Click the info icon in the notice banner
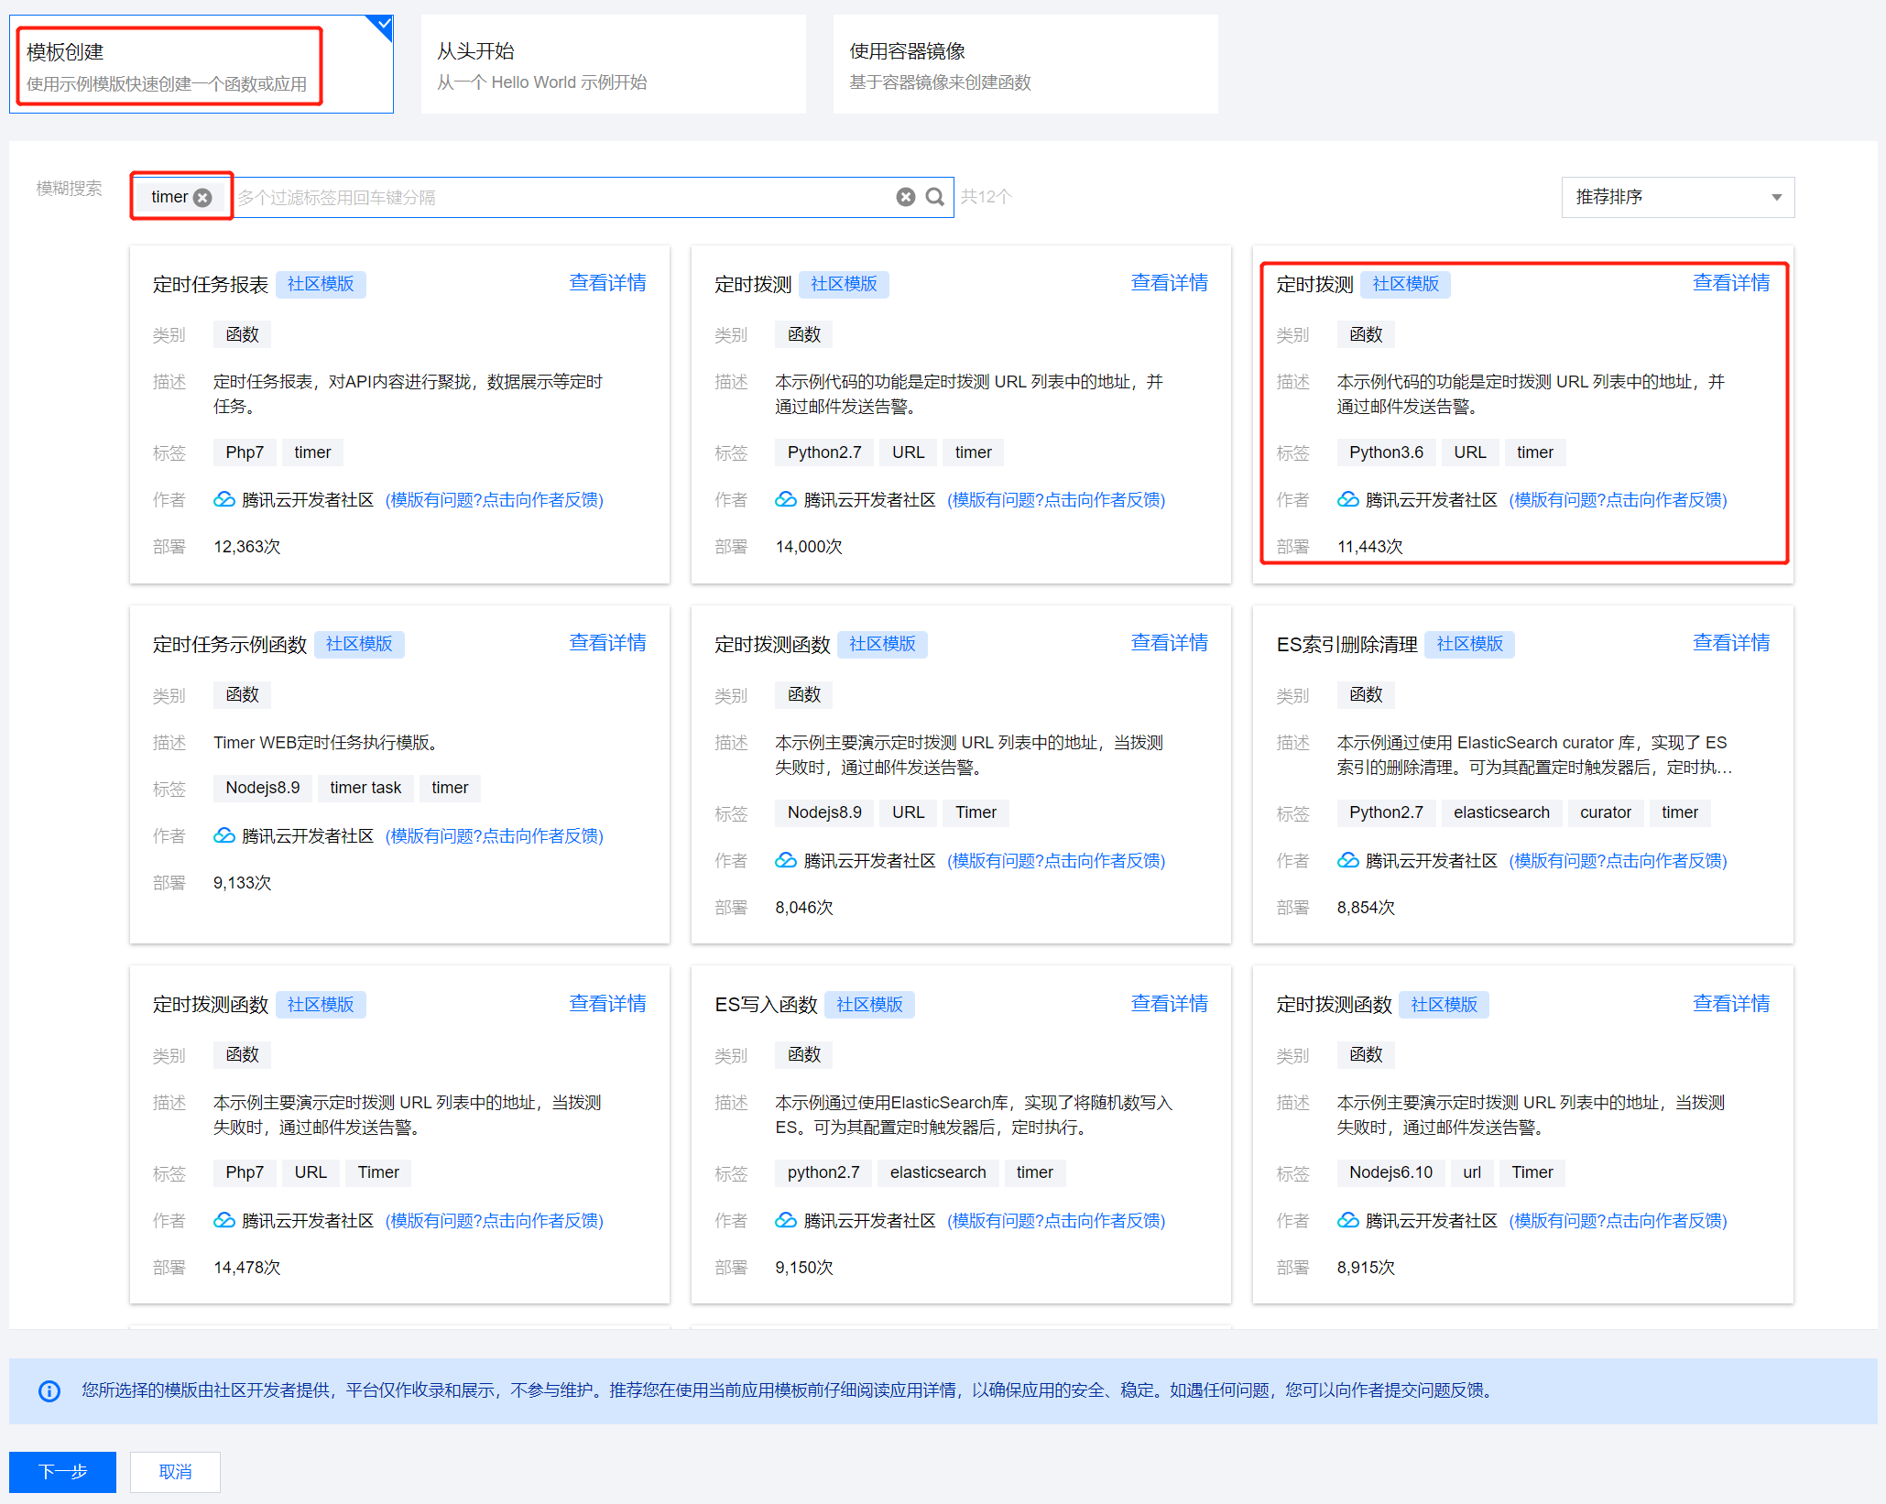Image resolution: width=1886 pixels, height=1504 pixels. [49, 1391]
